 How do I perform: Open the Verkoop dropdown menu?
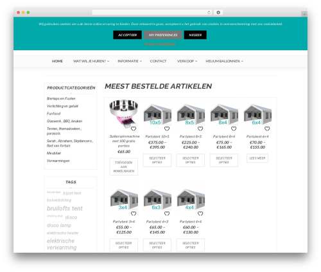(187, 61)
